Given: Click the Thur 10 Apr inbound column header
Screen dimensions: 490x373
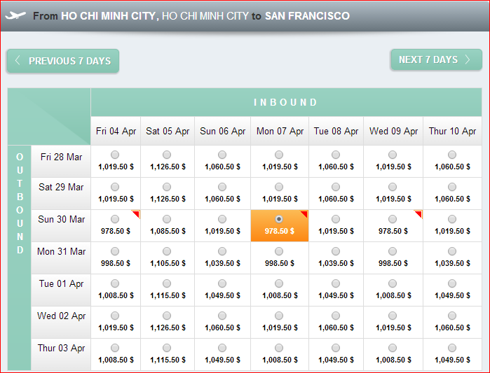Looking at the screenshot, I should pos(452,131).
